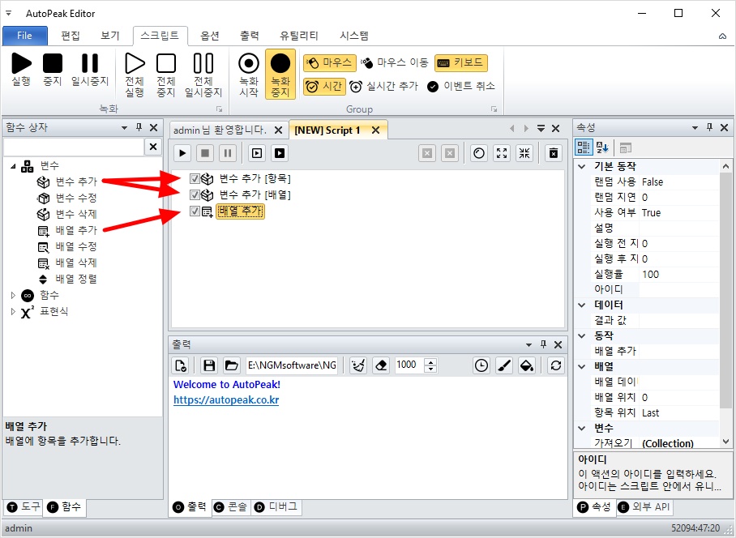Click the collapse-all arrows icon

click(524, 153)
